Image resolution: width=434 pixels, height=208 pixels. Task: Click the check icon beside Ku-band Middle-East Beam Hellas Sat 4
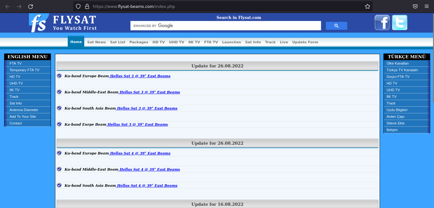click(59, 169)
